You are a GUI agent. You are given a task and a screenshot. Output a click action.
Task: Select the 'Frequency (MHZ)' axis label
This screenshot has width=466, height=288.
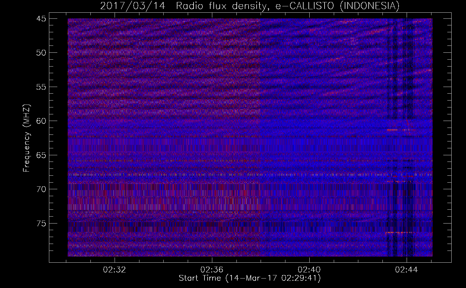pos(27,138)
